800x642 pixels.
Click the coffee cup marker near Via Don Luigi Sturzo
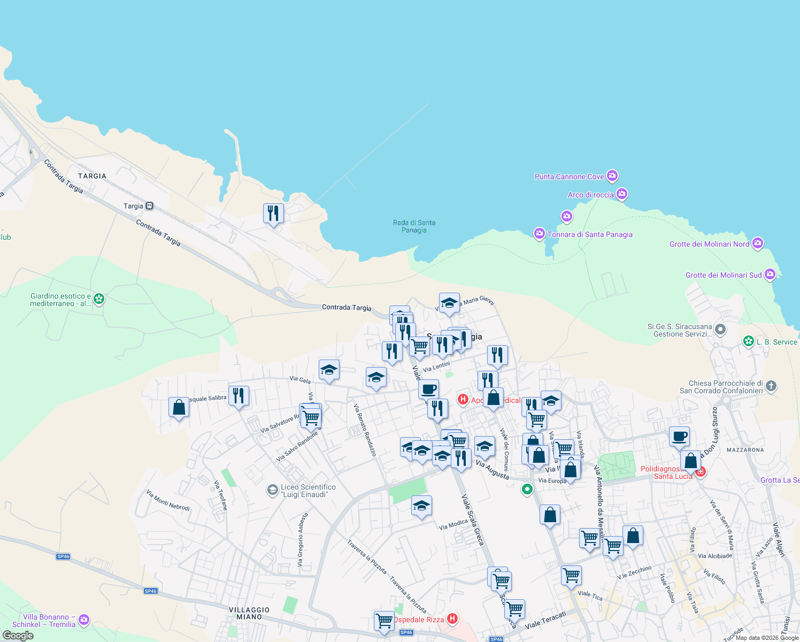point(679,437)
